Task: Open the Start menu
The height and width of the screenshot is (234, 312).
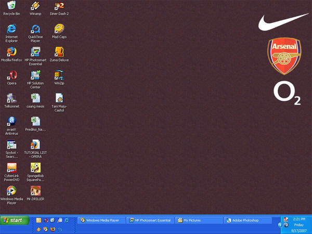Action: pos(15,220)
